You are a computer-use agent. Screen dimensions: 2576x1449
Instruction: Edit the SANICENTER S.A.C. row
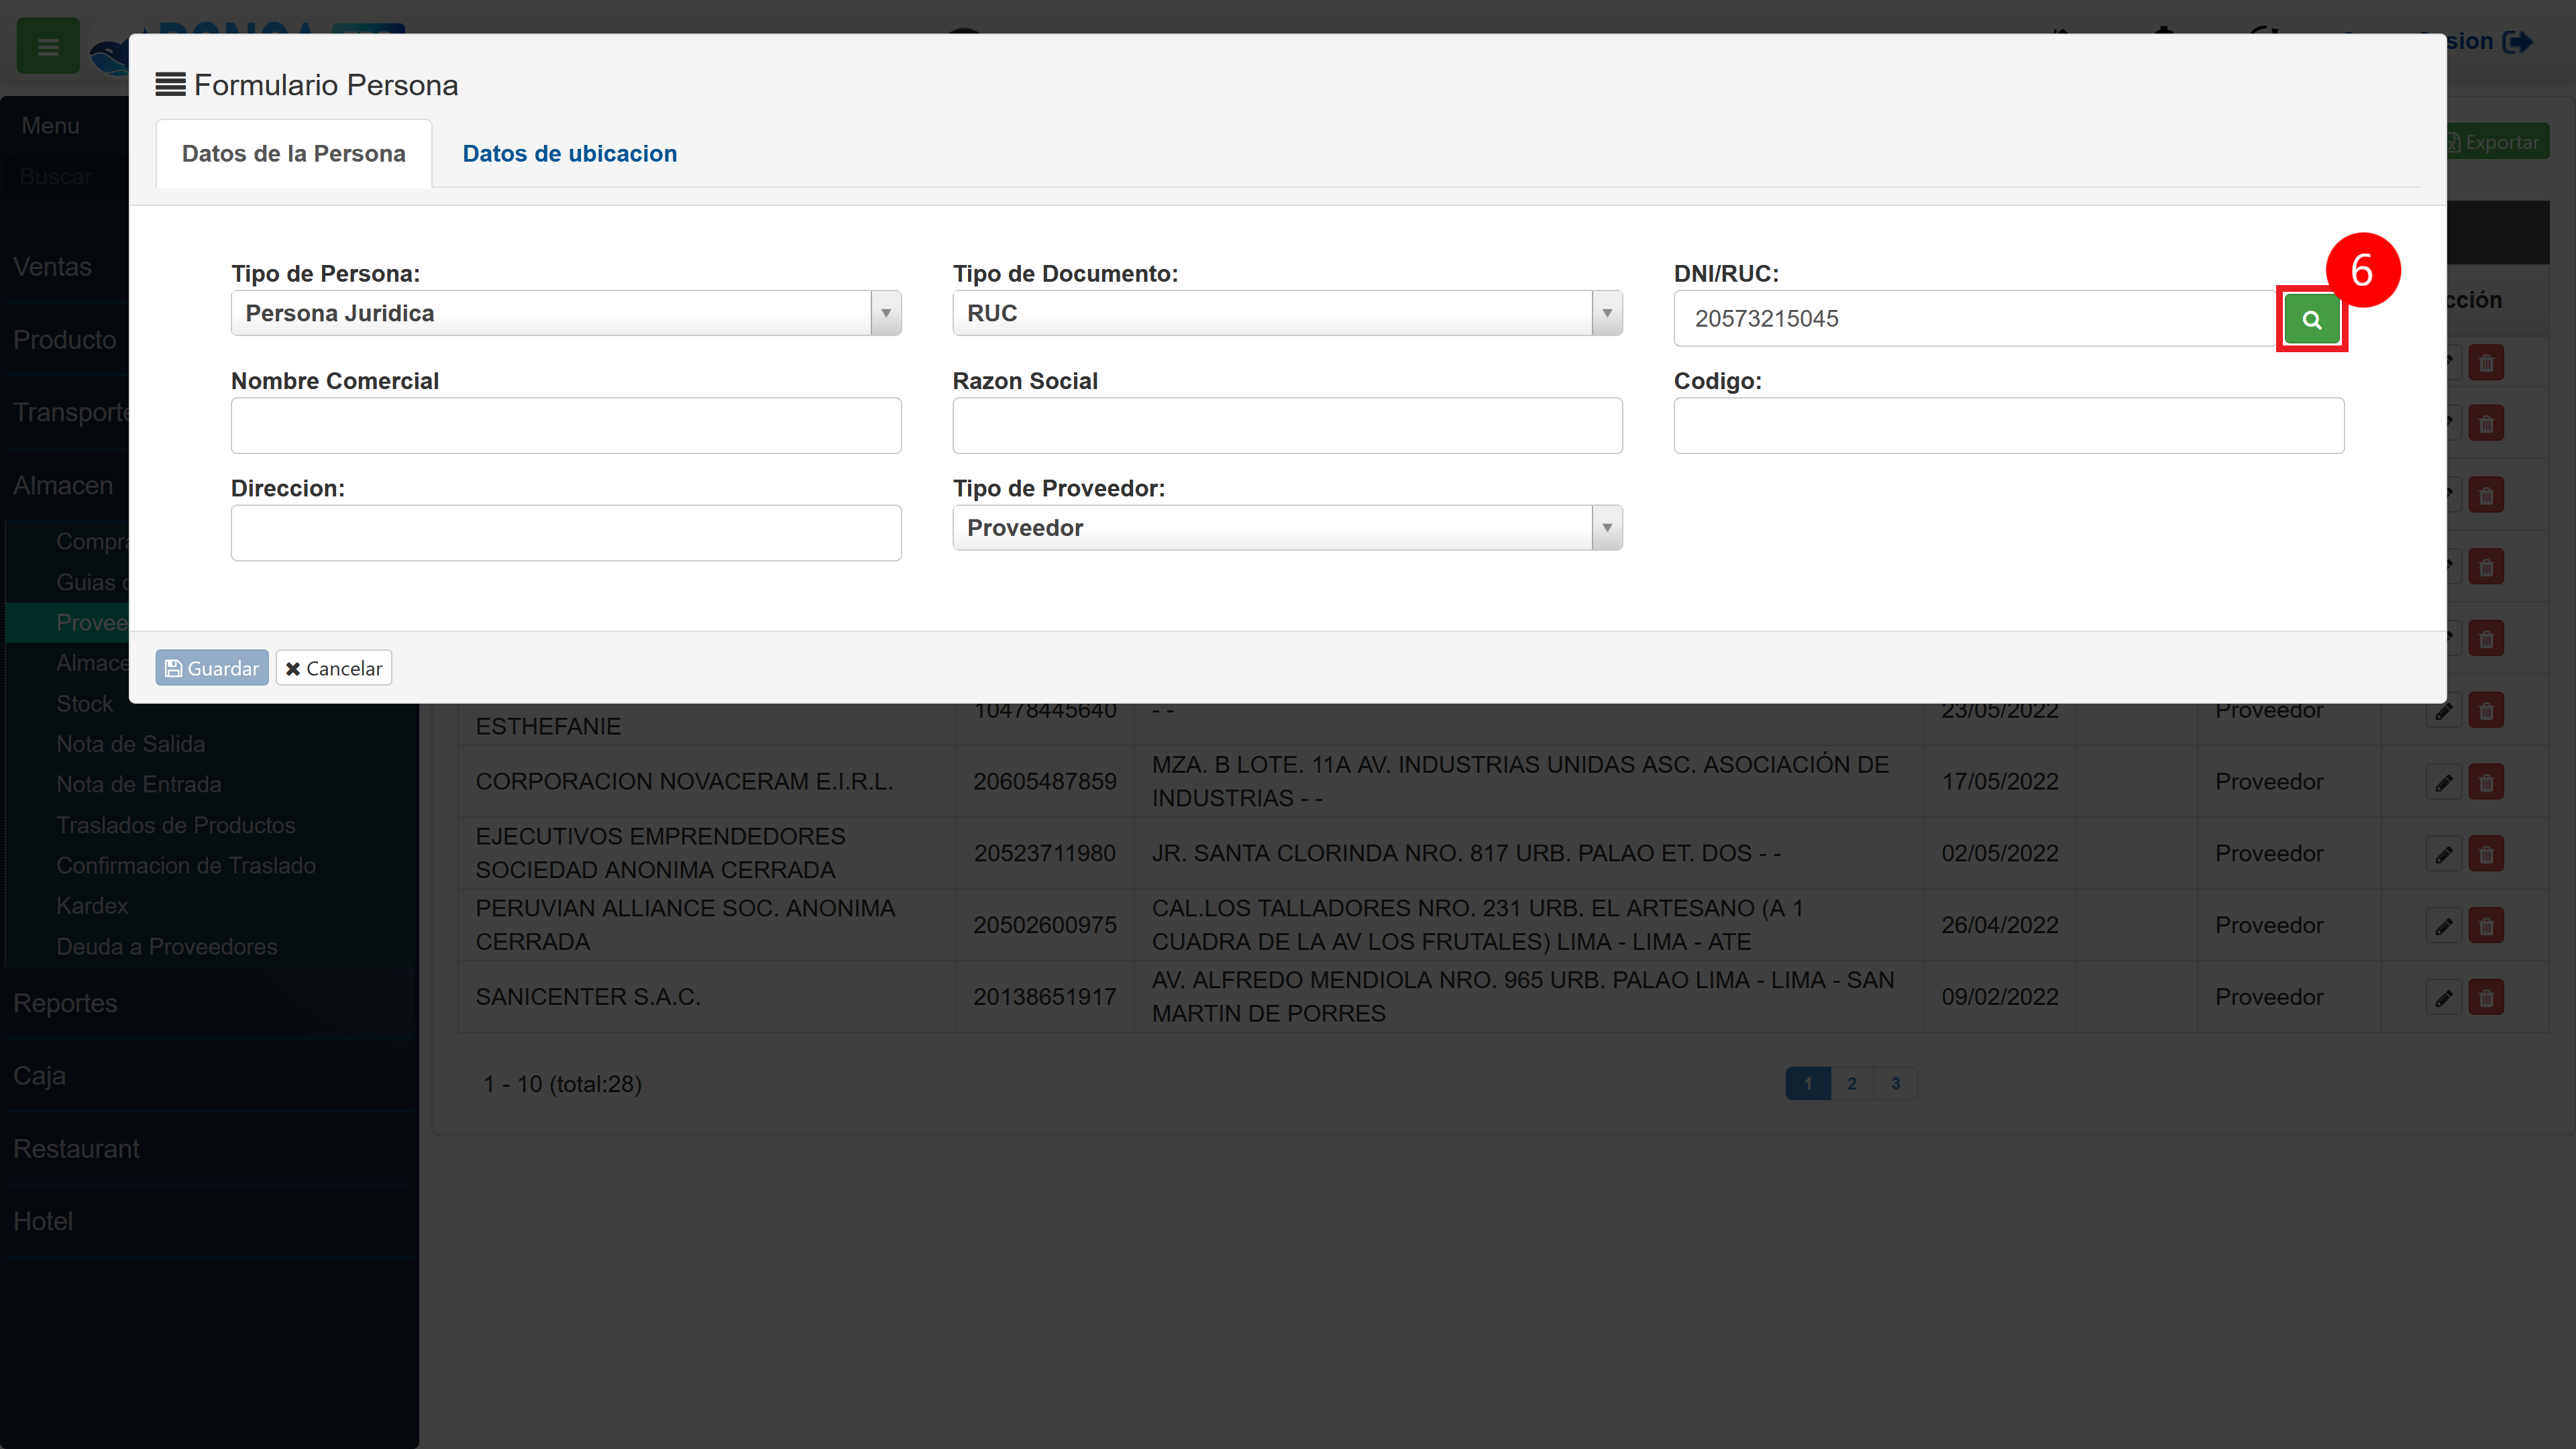(2444, 998)
